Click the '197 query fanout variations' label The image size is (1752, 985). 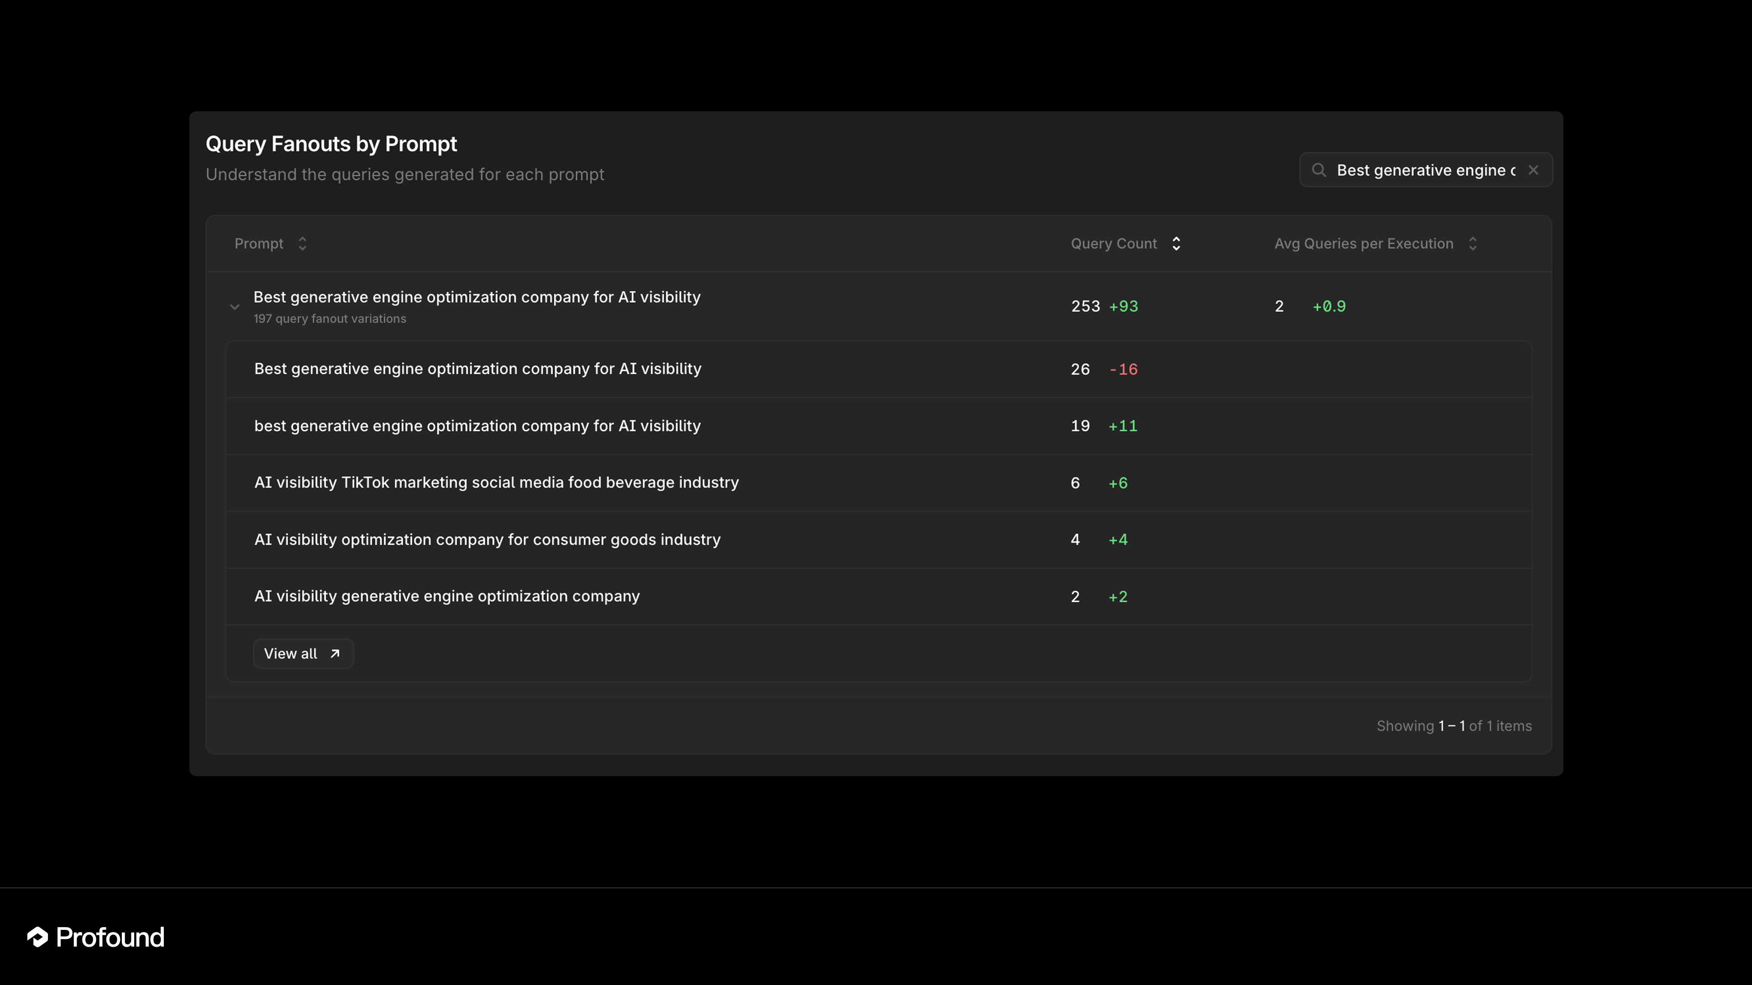330,319
